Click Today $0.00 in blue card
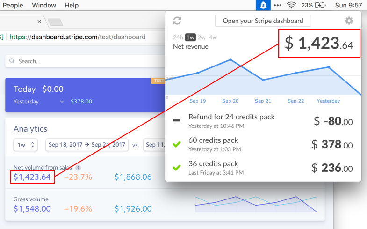Image resolution: width=367 pixels, height=229 pixels. click(38, 89)
